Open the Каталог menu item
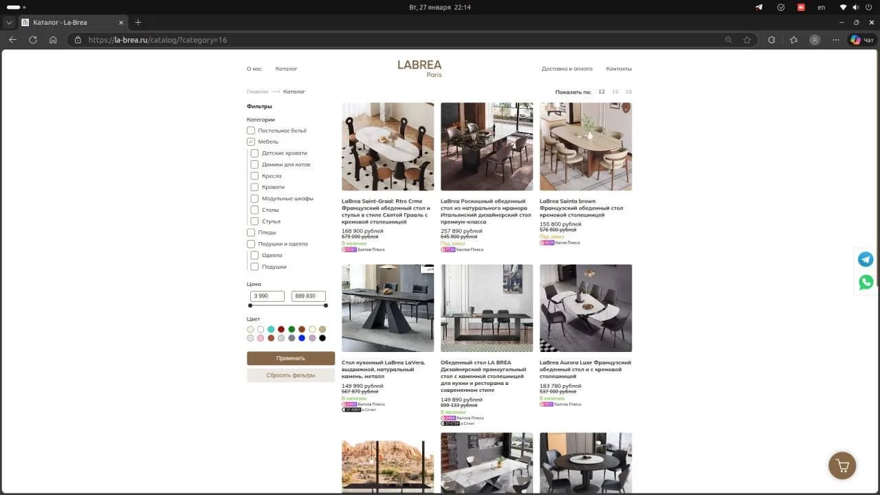Image resolution: width=880 pixels, height=495 pixels. [x=286, y=69]
